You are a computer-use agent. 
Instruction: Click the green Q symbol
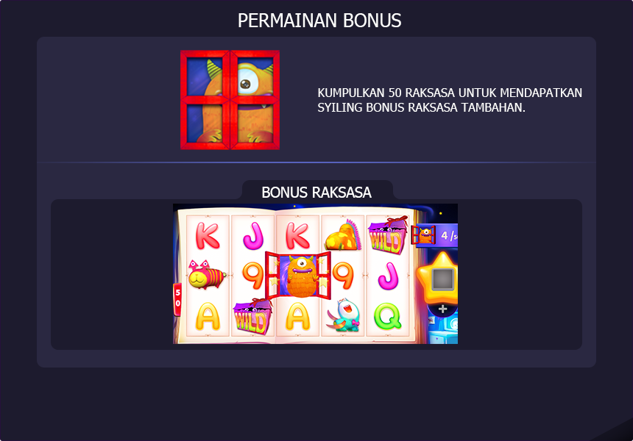tap(388, 316)
